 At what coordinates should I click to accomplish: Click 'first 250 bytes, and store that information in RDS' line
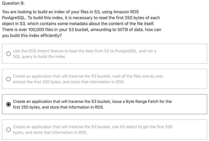click(x=58, y=107)
